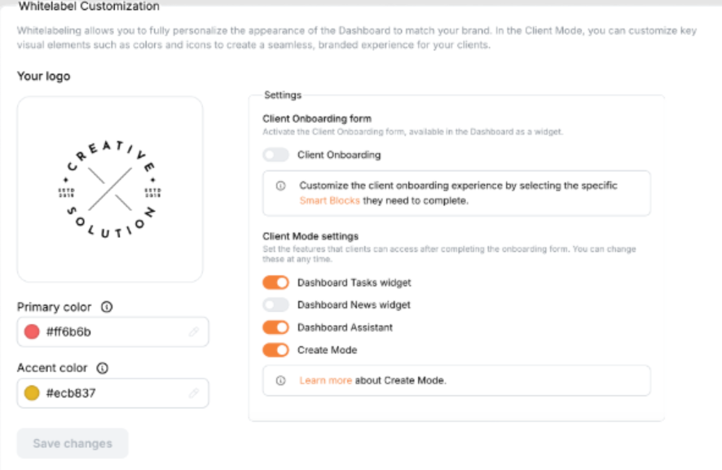Open the Smart Blocks link
The image size is (722, 470).
pos(329,200)
